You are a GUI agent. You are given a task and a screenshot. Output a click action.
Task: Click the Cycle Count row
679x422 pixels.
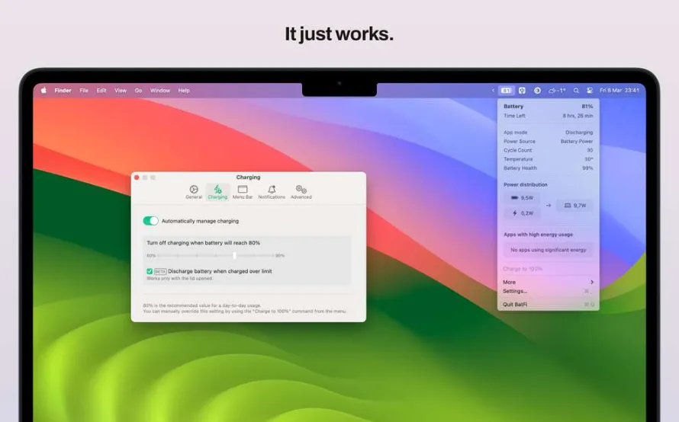click(548, 150)
